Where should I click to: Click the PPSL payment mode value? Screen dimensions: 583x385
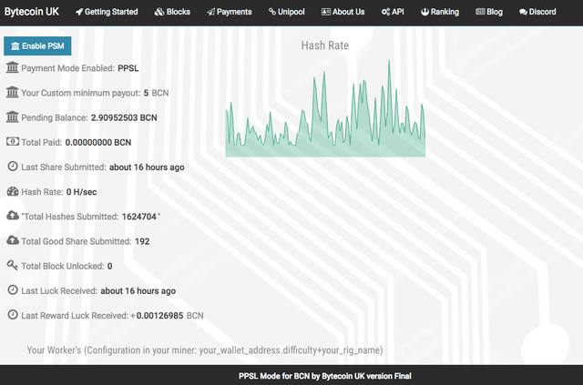(128, 68)
